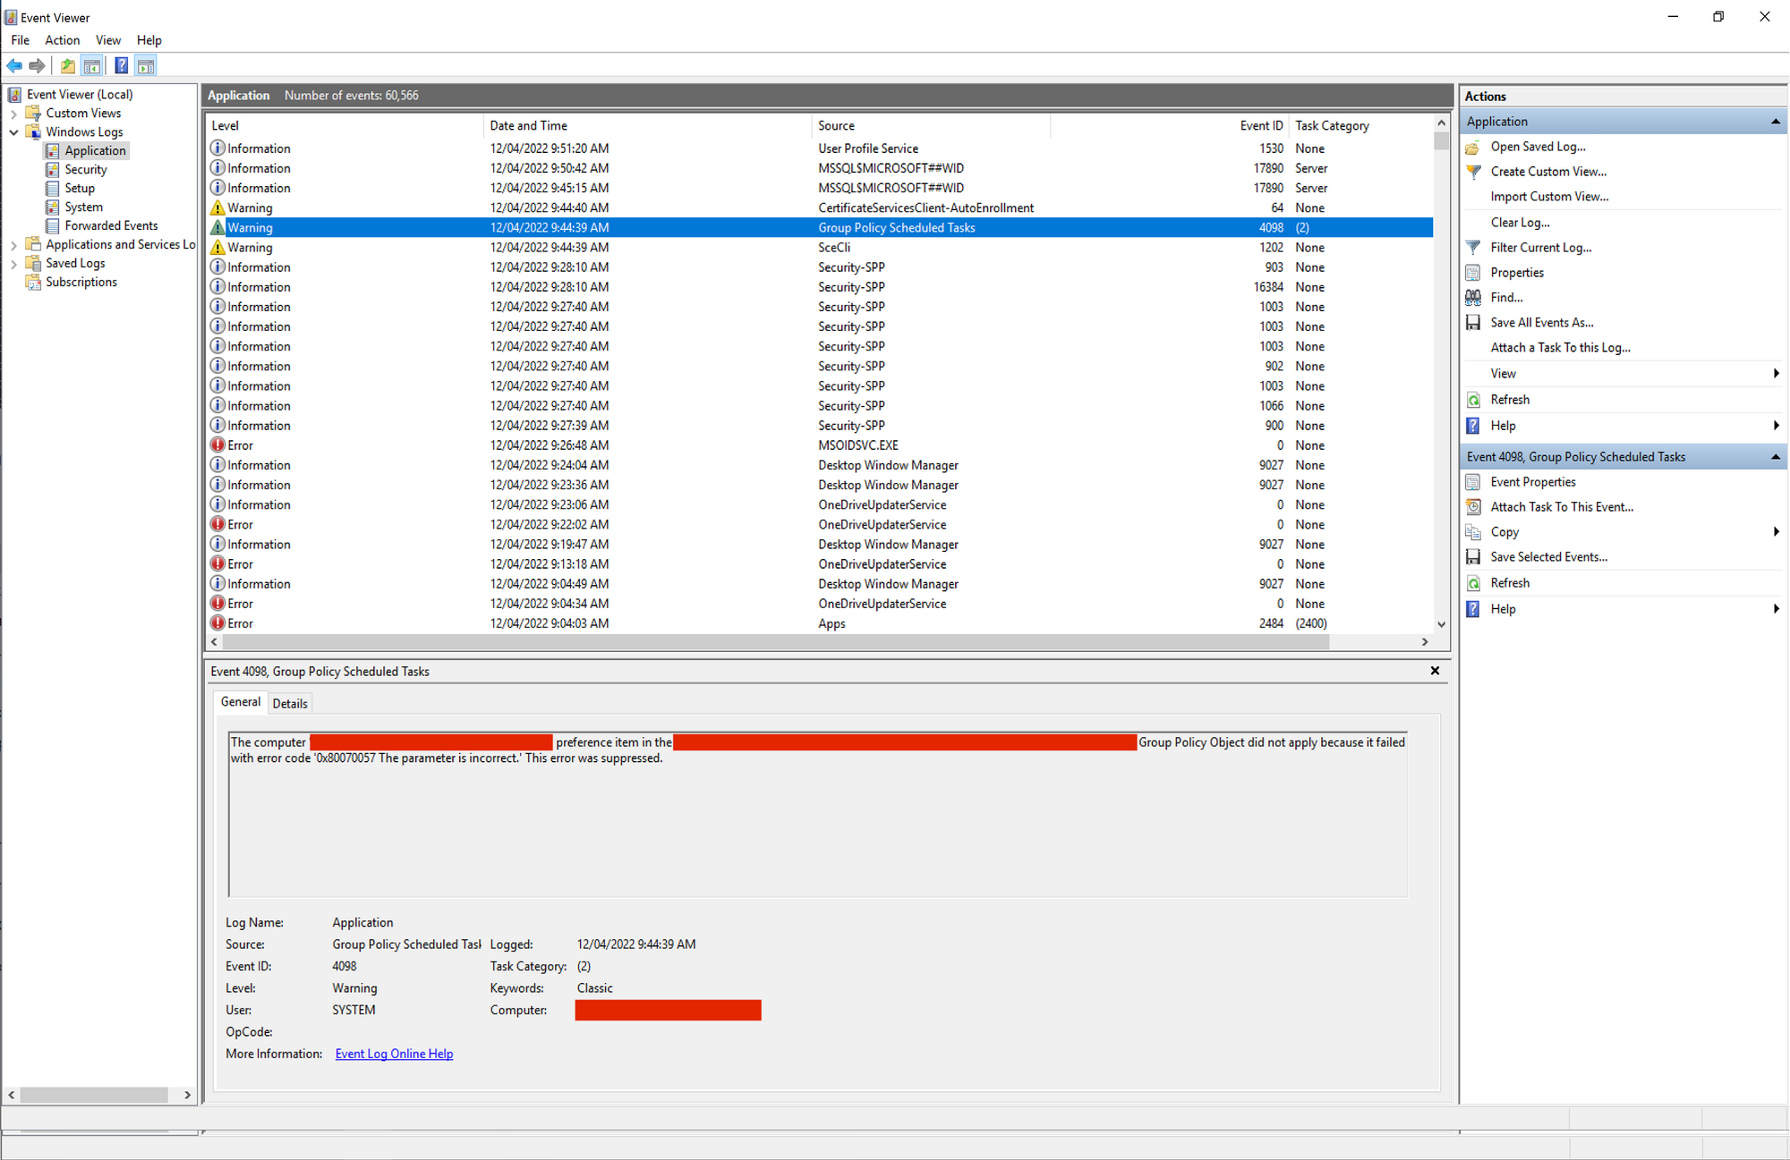
Task: Expand the Copy submenu arrow
Action: coord(1776,532)
